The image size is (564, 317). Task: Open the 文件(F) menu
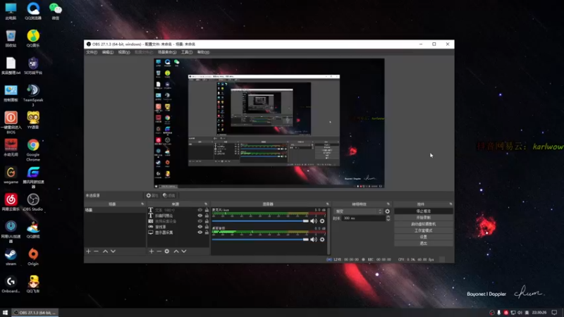click(x=92, y=52)
